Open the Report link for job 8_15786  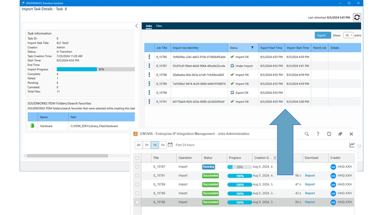(310, 202)
